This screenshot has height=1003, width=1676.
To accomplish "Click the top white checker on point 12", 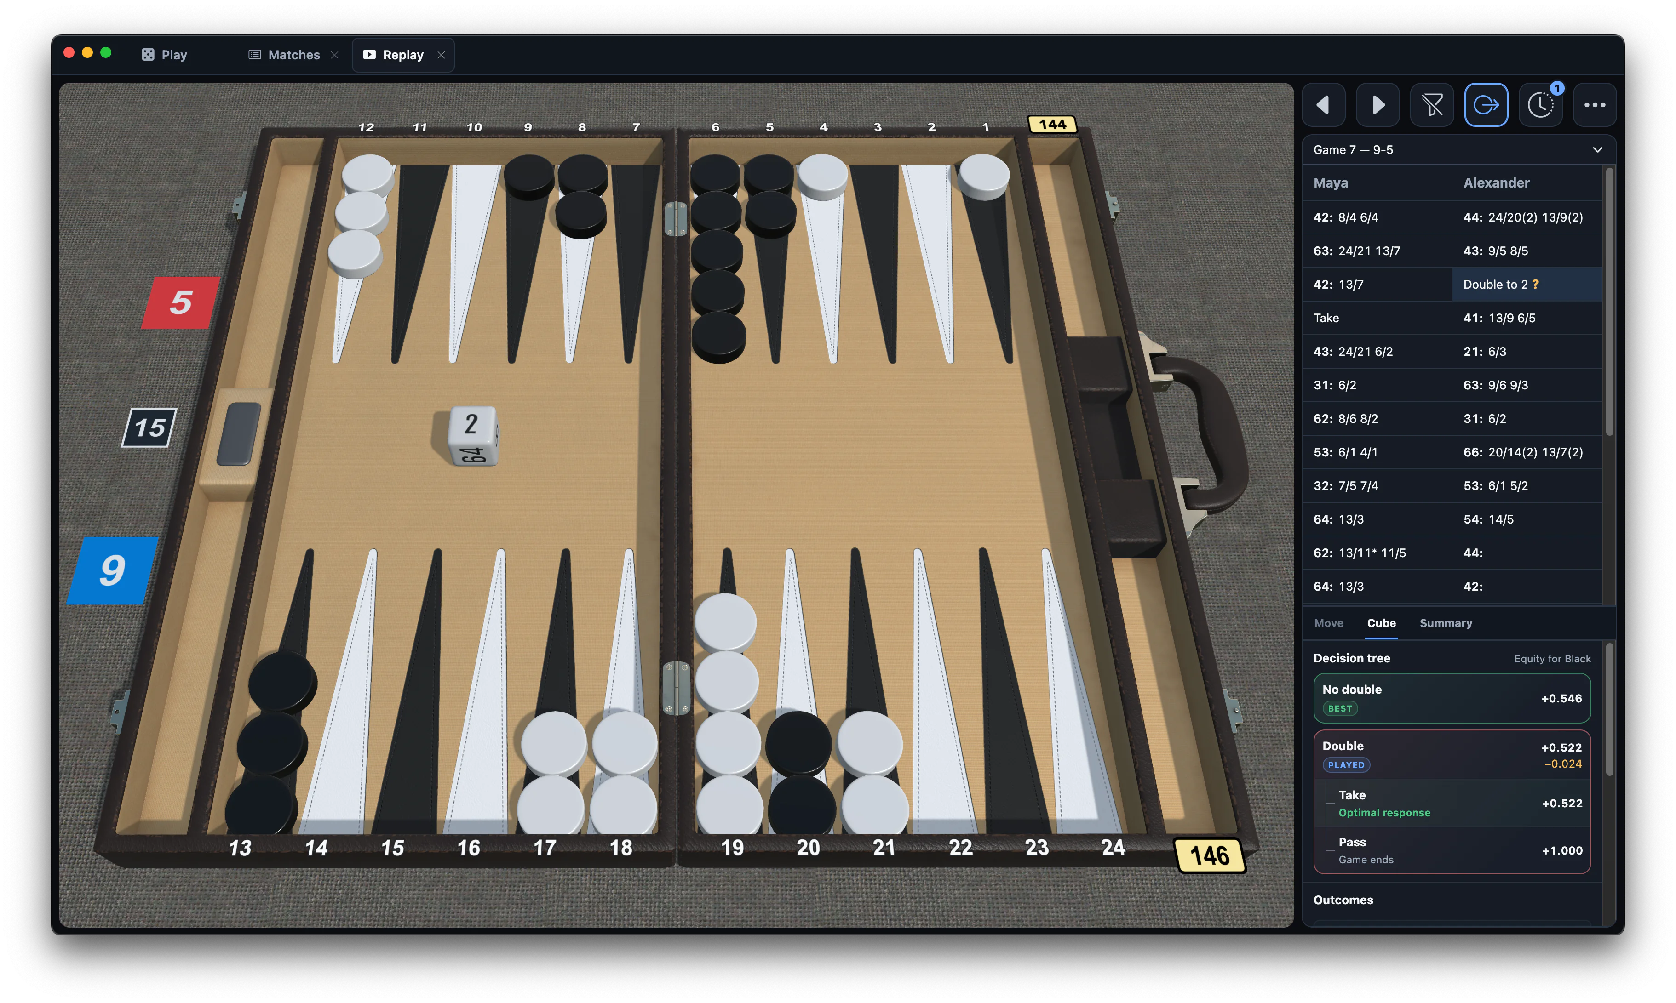I will click(x=367, y=174).
